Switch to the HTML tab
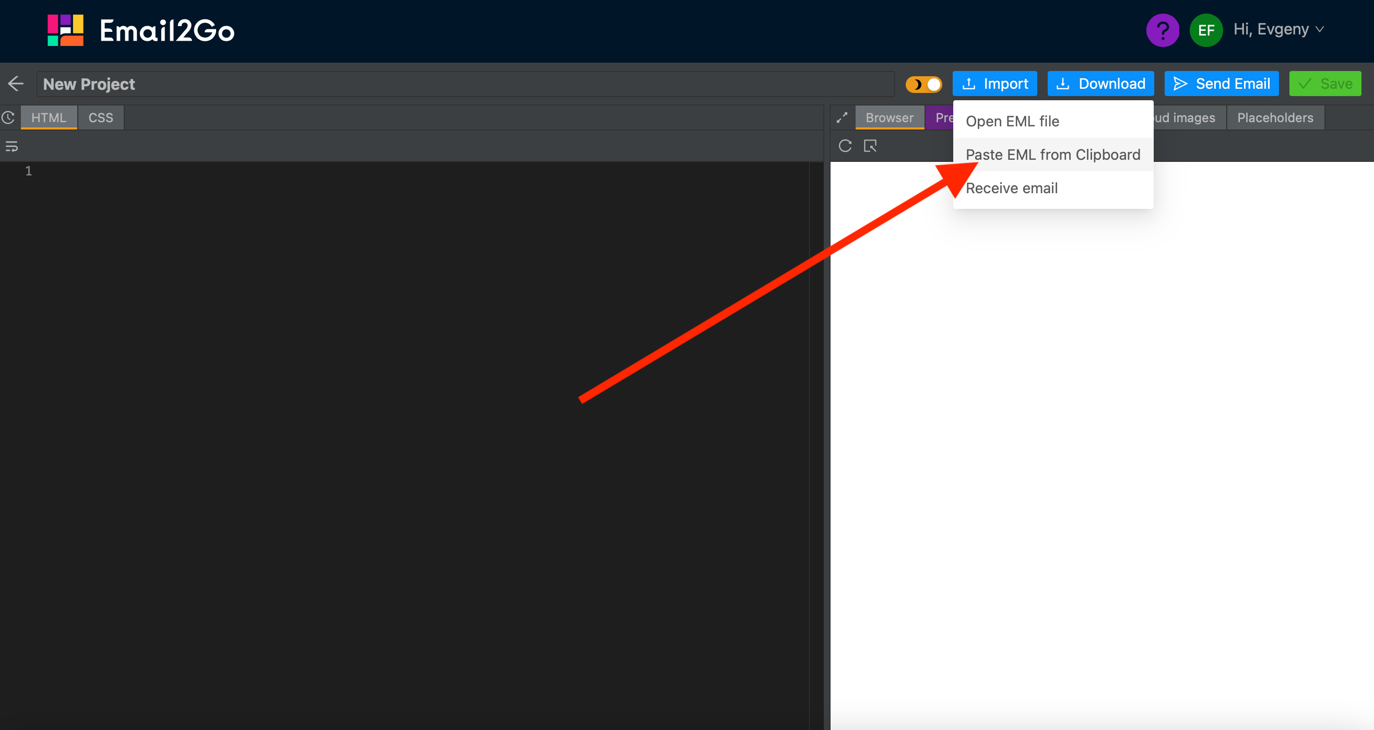Screen dimensions: 1374x730 coord(49,117)
